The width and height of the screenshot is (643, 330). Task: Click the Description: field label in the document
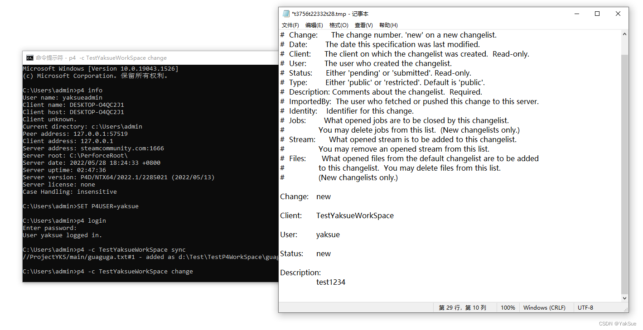300,272
